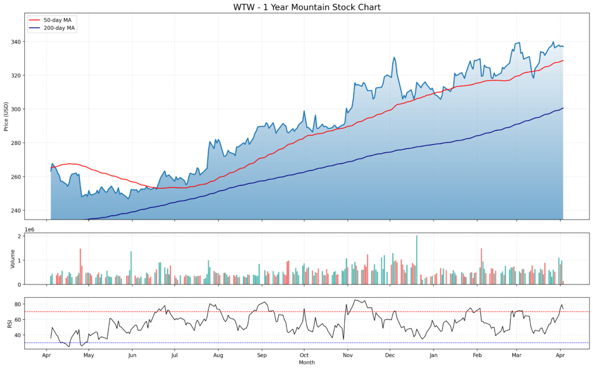Click the 240 price tick label
Viewport: 593px width, 369px height.
coord(16,211)
